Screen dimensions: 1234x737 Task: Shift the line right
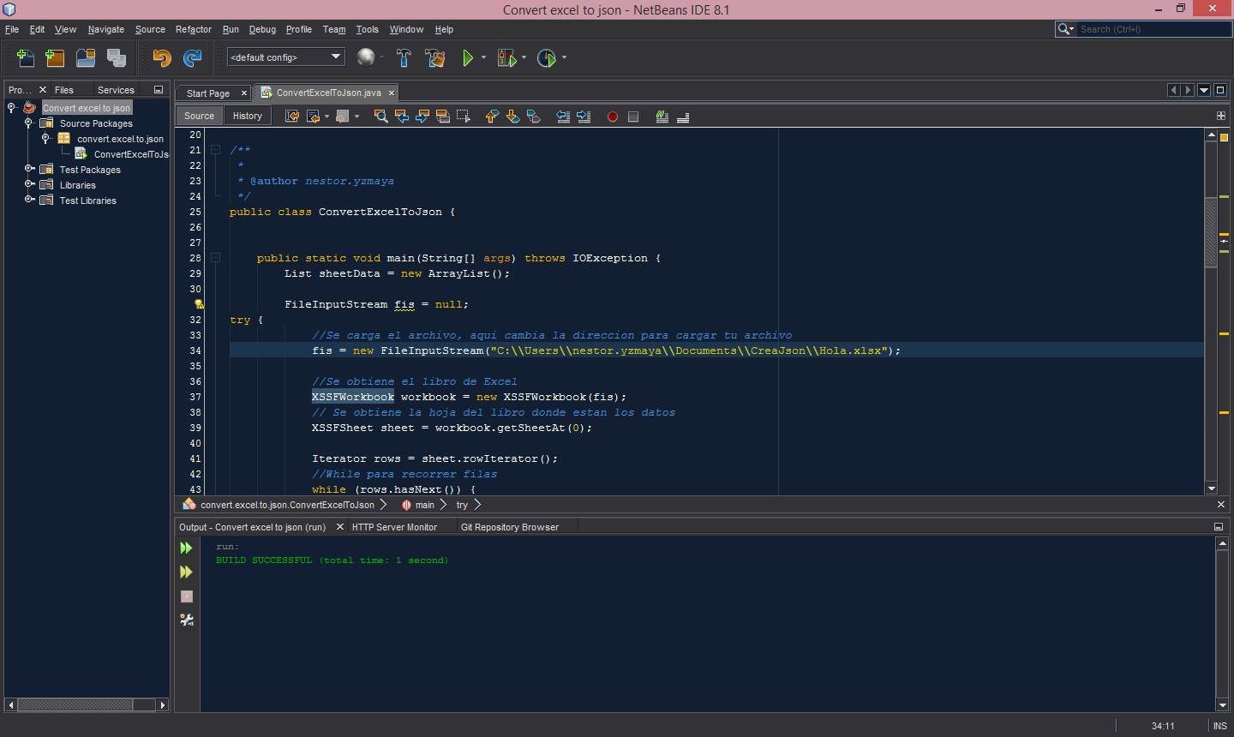pyautogui.click(x=584, y=117)
